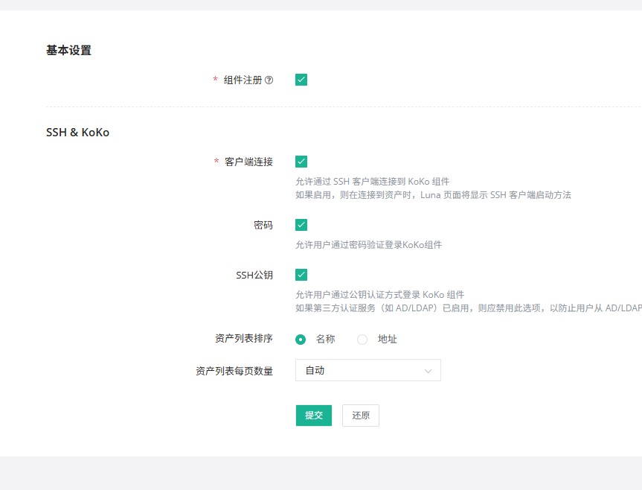Click help text about Luna 页面 SSH 客户端启动方法
This screenshot has height=490, width=642.
coord(433,195)
